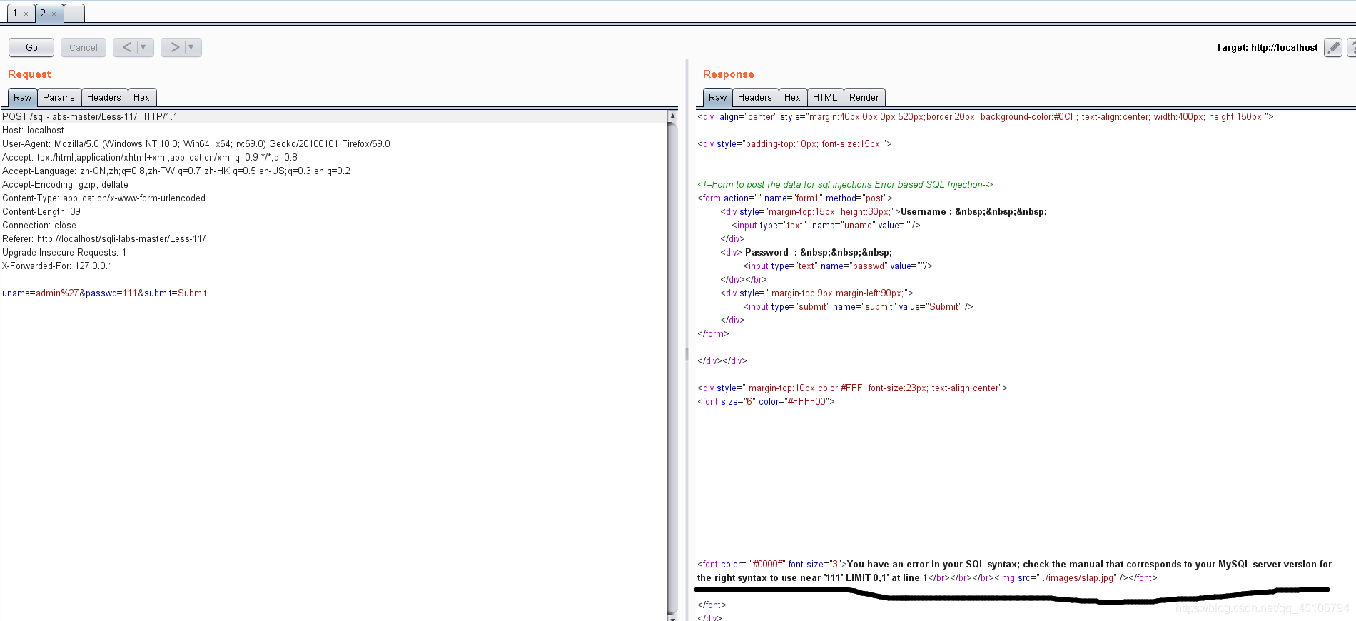The height and width of the screenshot is (621, 1356).
Task: Click the form action name="form1" line
Action: (x=795, y=198)
